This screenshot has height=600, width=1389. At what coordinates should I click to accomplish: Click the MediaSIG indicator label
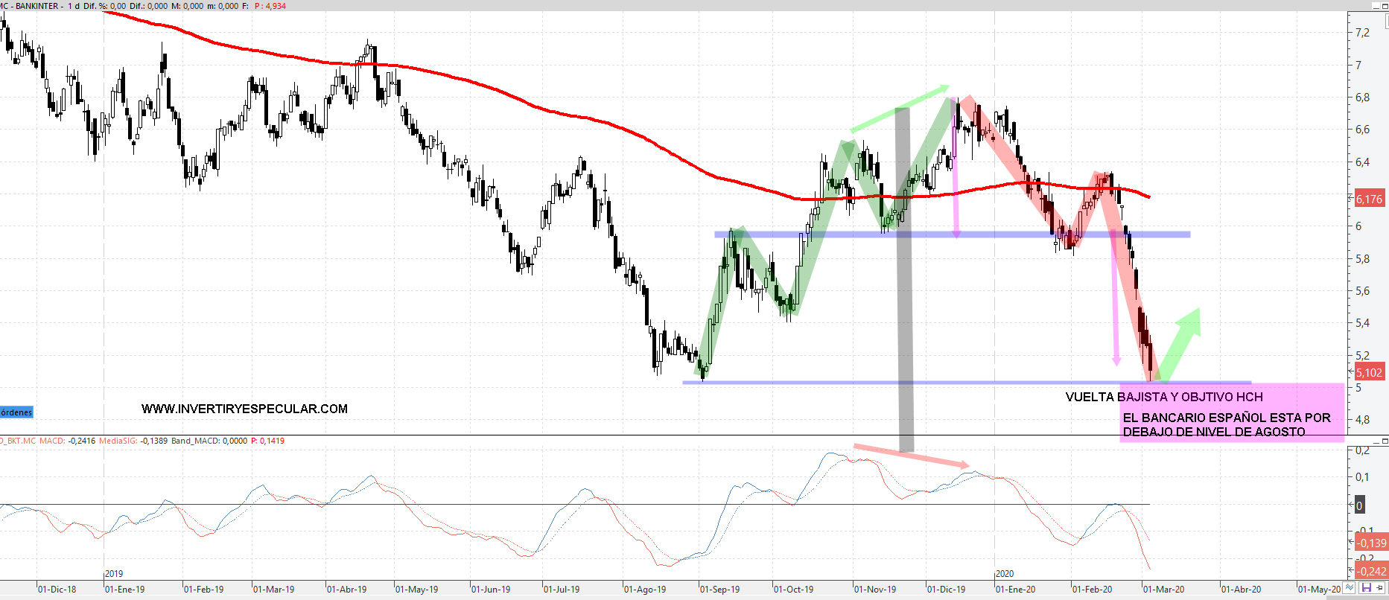coord(118,441)
